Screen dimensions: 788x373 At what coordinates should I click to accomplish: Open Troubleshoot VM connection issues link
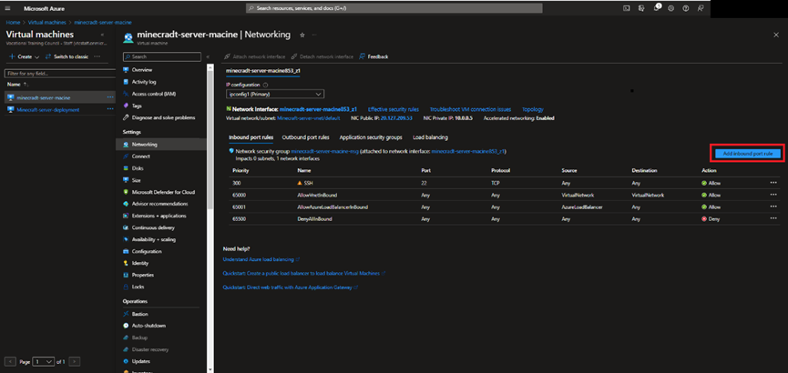470,109
